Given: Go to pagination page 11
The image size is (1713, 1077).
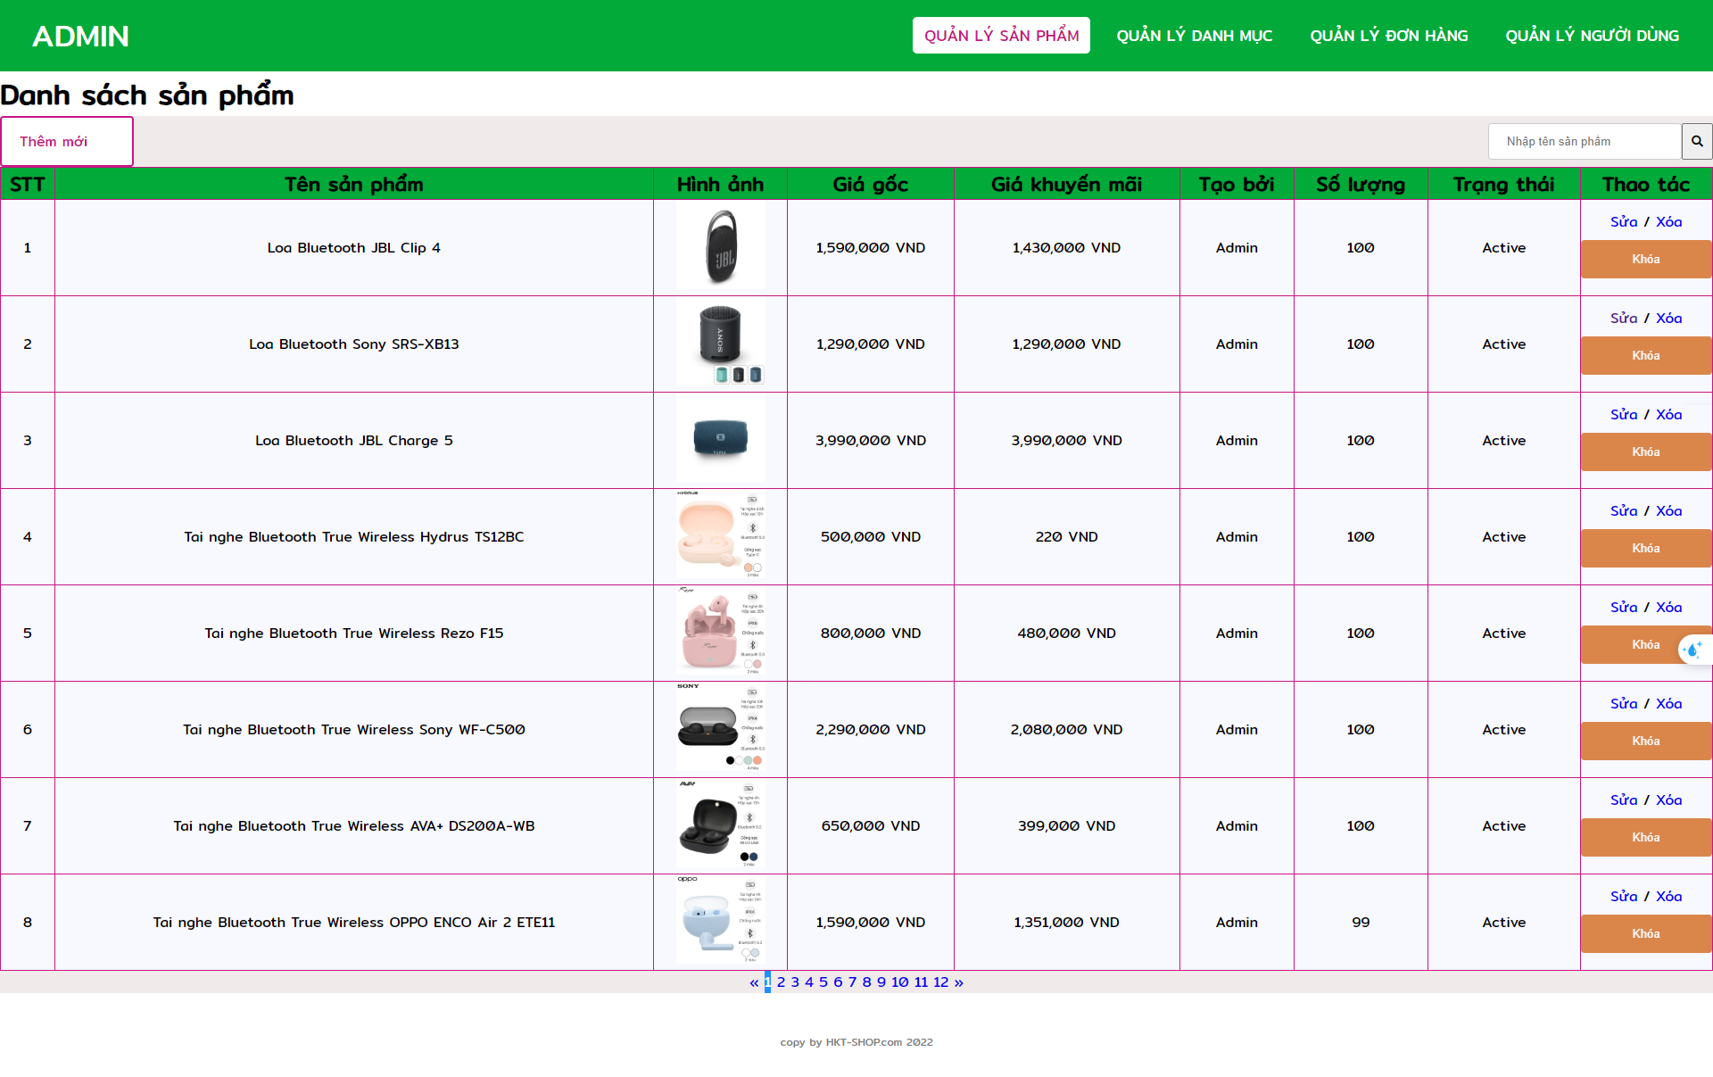Looking at the screenshot, I should tap(921, 982).
